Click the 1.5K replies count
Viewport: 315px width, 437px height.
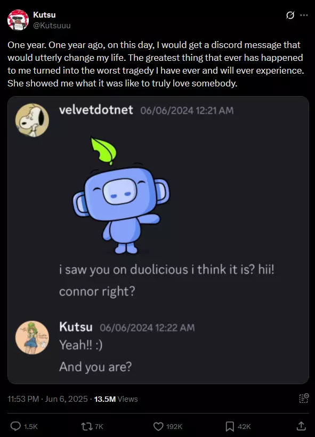click(30, 426)
